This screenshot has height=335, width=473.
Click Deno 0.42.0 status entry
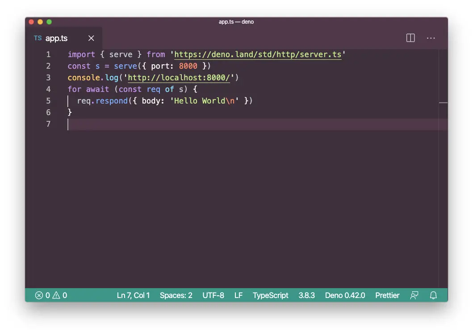pyautogui.click(x=345, y=295)
